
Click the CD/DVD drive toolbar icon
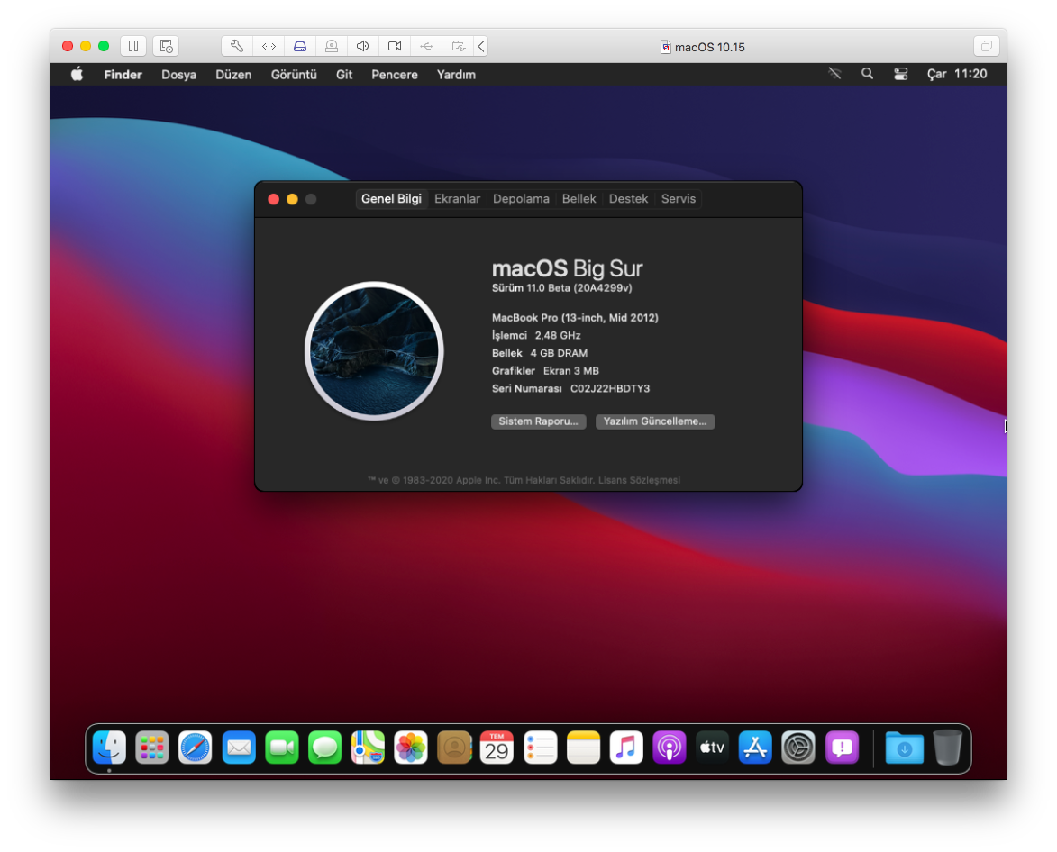click(332, 47)
